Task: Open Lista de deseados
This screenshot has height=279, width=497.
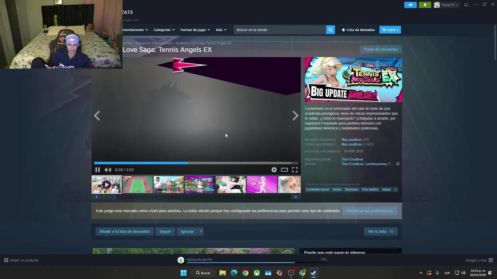Action: tap(358, 30)
